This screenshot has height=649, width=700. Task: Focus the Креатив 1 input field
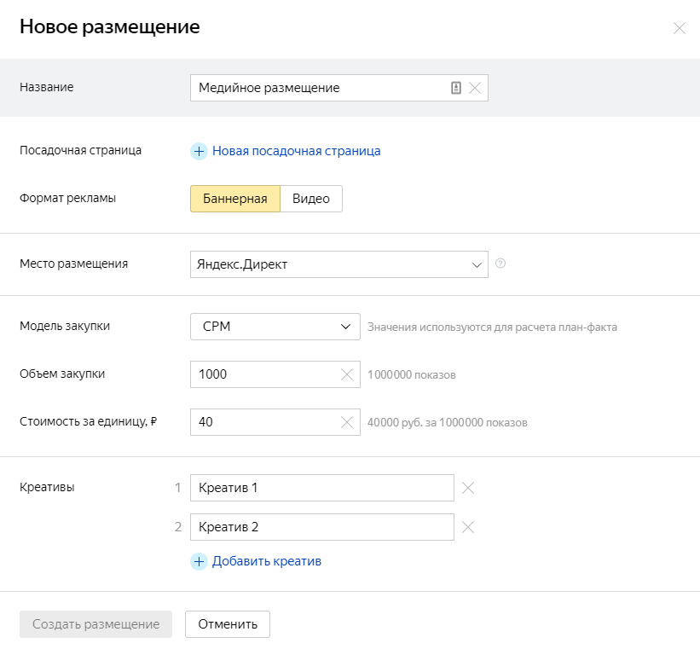click(321, 488)
